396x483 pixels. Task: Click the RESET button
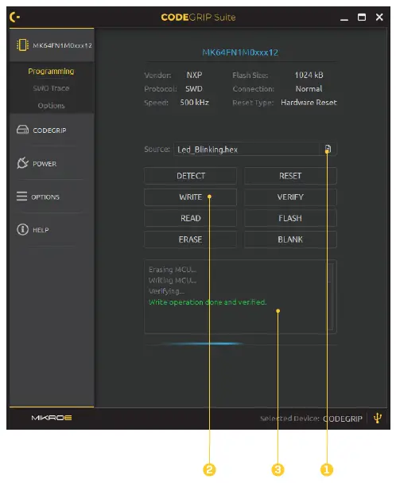tap(290, 176)
